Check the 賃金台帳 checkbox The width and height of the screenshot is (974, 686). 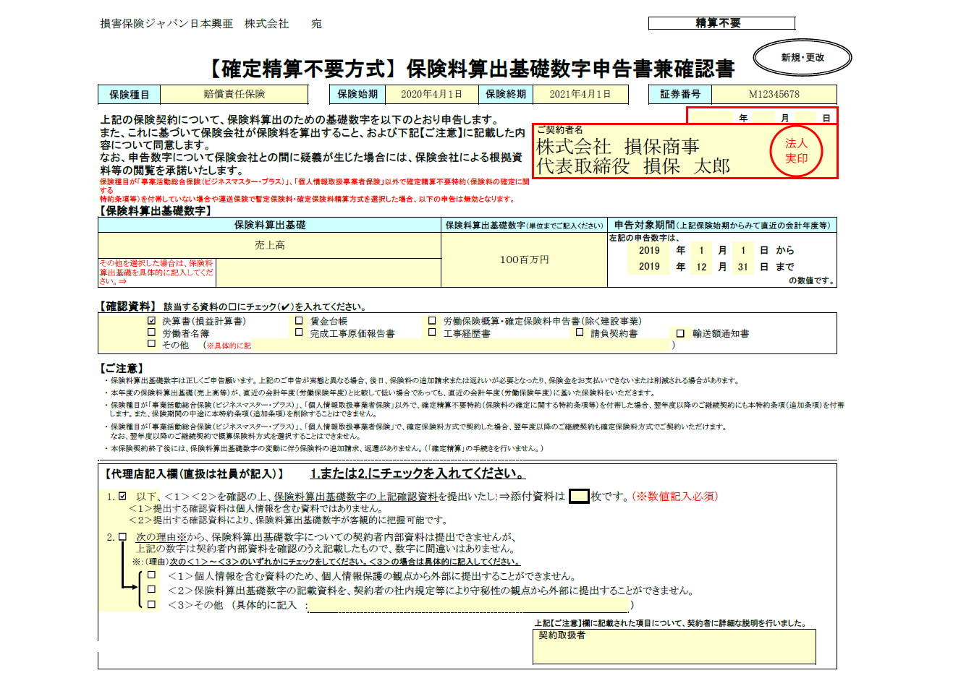click(299, 321)
